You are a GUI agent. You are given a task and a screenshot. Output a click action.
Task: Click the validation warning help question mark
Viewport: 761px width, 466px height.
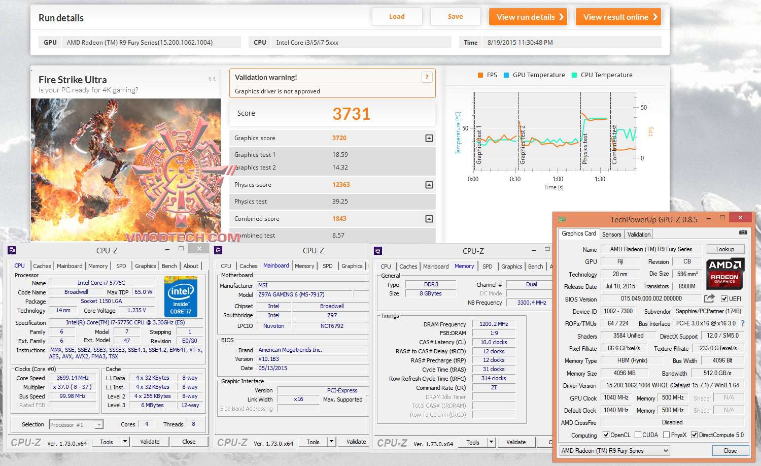coord(427,77)
